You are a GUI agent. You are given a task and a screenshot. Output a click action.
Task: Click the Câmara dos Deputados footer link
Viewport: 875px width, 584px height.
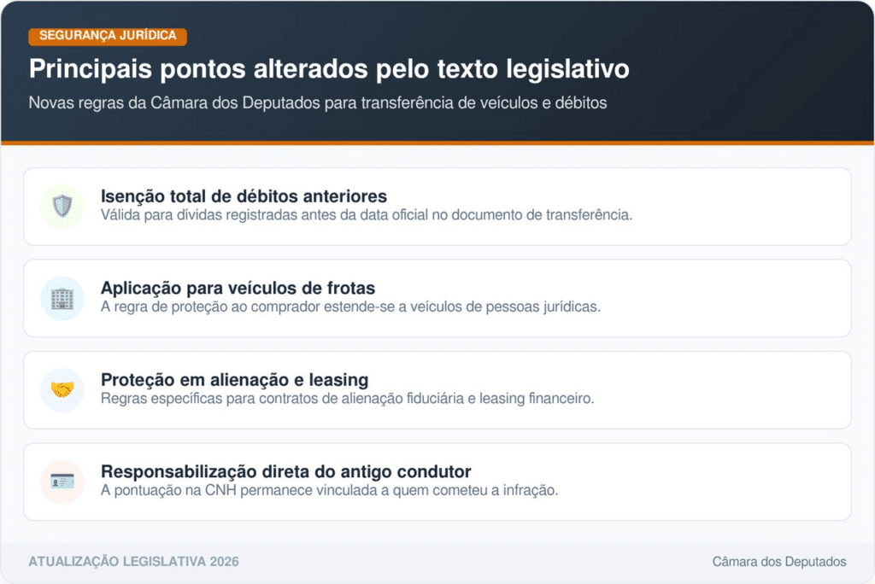click(x=779, y=562)
